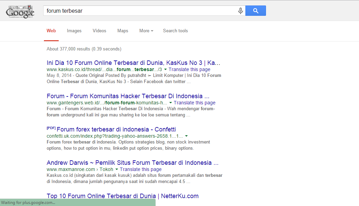Start voice search with microphone icon
Image resolution: width=359 pixels, height=206 pixels.
(x=240, y=11)
